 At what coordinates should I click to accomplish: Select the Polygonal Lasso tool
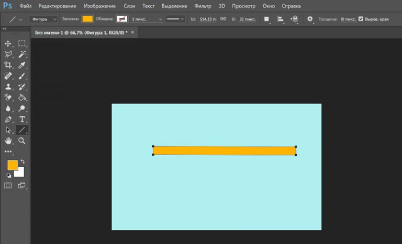[8, 54]
